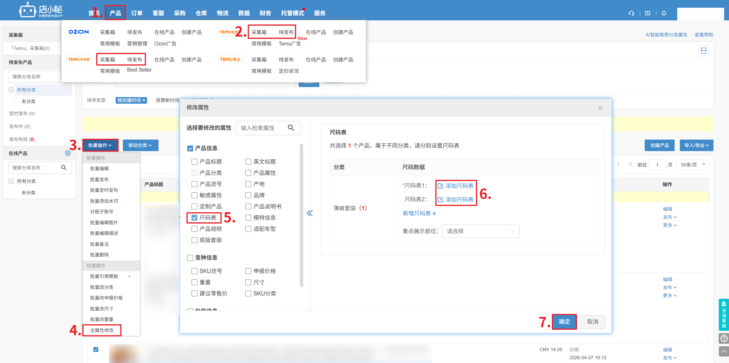Click the notification bell icon
This screenshot has width=729, height=363.
pos(664,13)
